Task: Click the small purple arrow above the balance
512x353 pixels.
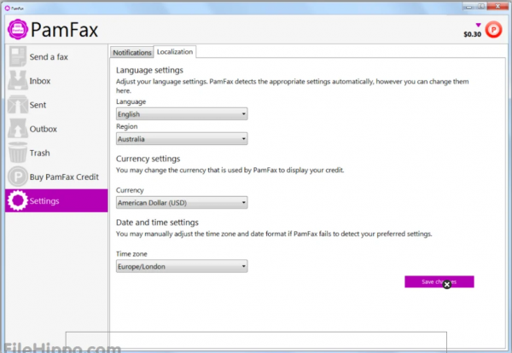Action: (478, 25)
